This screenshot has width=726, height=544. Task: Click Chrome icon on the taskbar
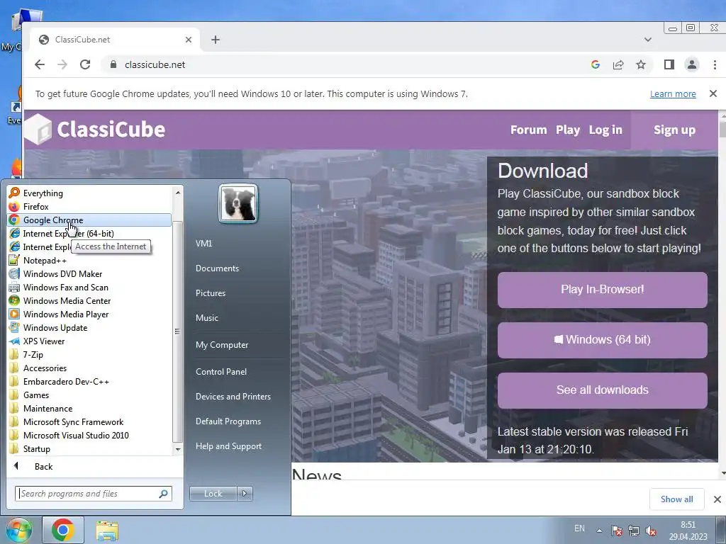tap(63, 530)
